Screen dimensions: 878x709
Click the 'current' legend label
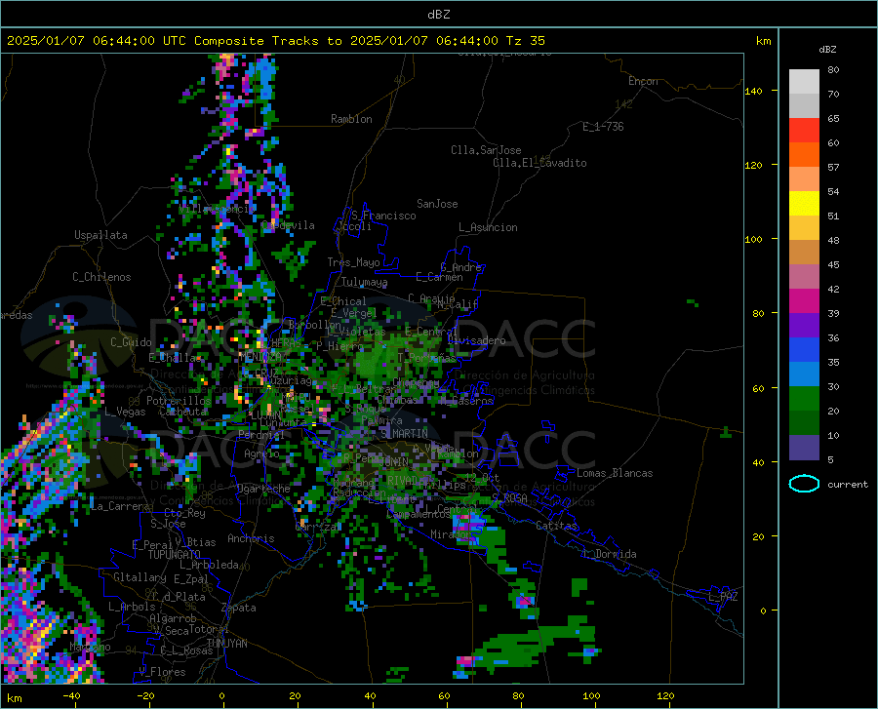(848, 484)
